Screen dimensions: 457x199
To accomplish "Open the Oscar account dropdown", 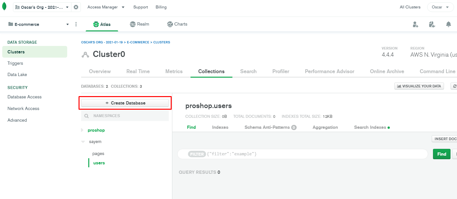I will coord(440,7).
